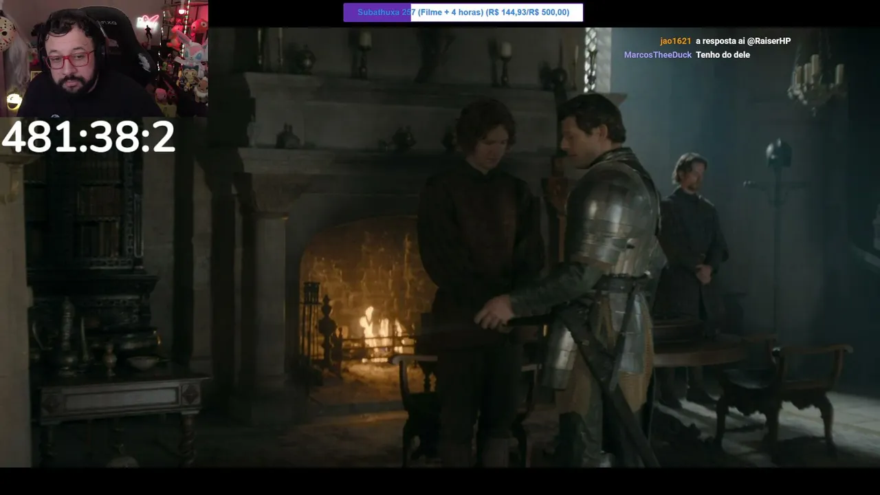
Task: Select chat username MarcosTheeDuck
Action: 658,55
